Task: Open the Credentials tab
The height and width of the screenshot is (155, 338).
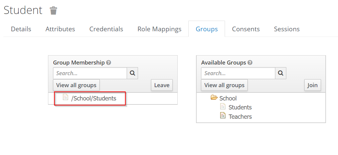Action: pyautogui.click(x=106, y=29)
